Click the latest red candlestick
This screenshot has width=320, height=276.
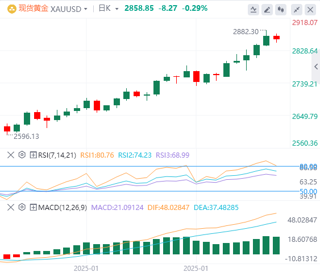pos(277,38)
